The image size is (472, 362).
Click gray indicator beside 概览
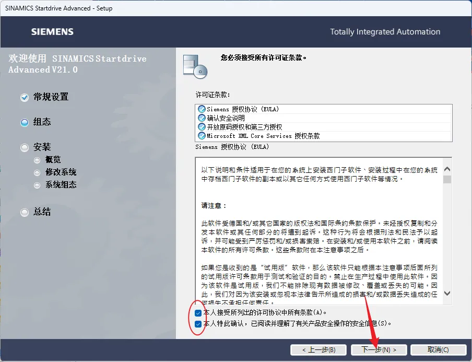point(37,160)
